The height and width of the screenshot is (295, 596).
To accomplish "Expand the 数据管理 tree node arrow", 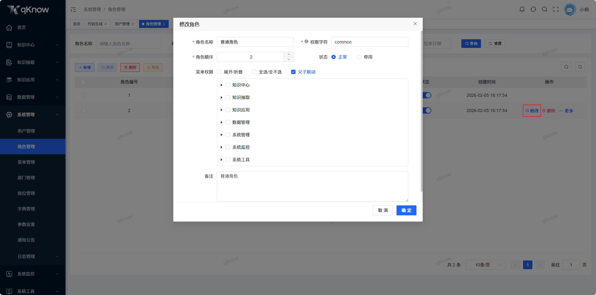I will [221, 122].
